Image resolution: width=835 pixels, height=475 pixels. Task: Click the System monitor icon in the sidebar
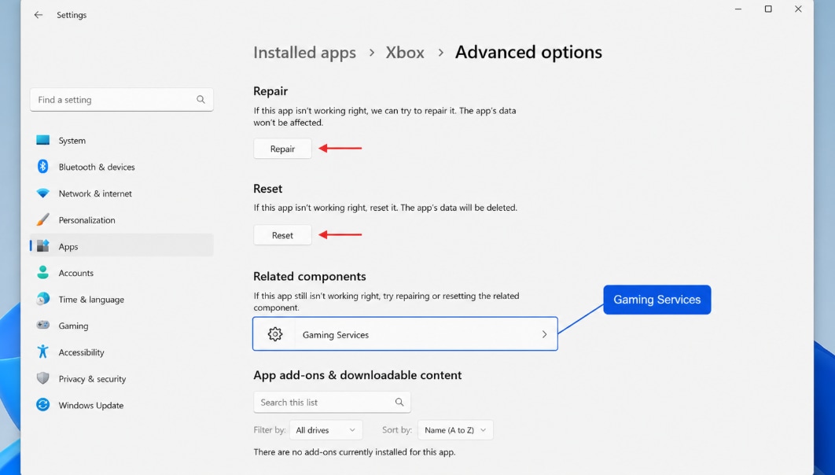(43, 140)
